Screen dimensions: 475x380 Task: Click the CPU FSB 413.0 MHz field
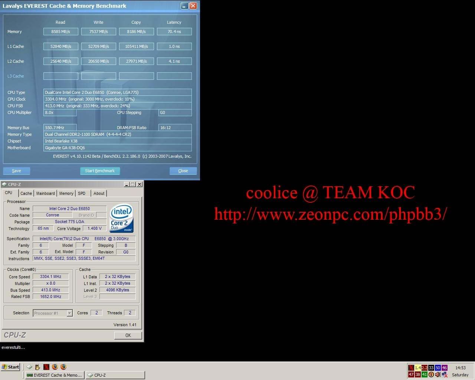click(x=118, y=106)
